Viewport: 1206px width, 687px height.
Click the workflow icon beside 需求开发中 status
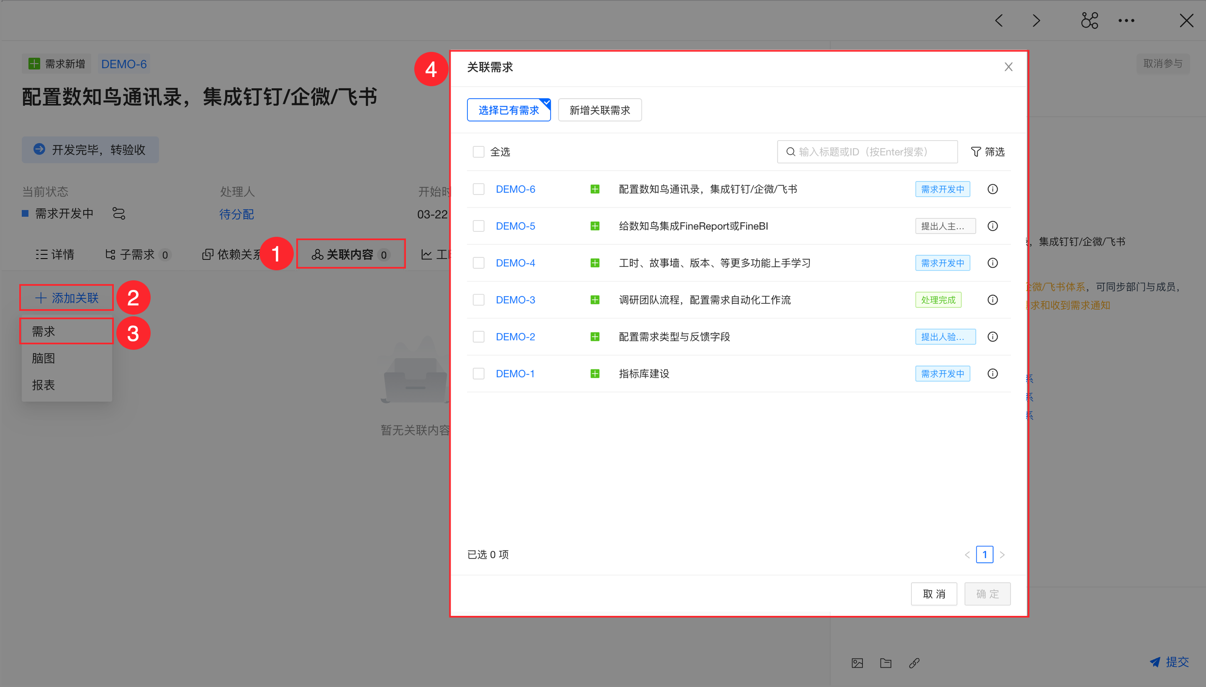118,214
